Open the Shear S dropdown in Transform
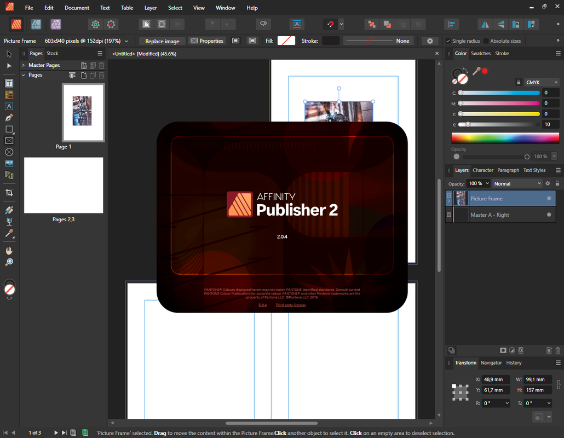The width and height of the screenshot is (564, 438). [549, 403]
